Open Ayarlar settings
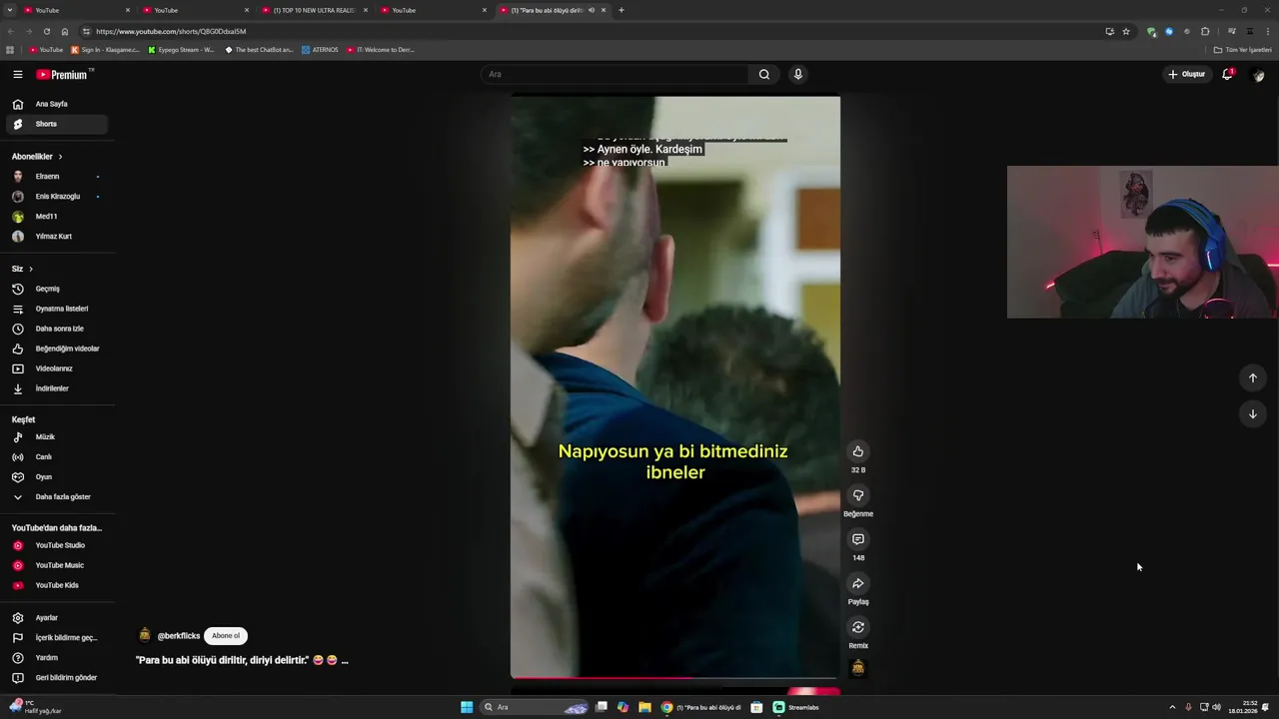Viewport: 1279px width, 719px height. (x=56, y=618)
